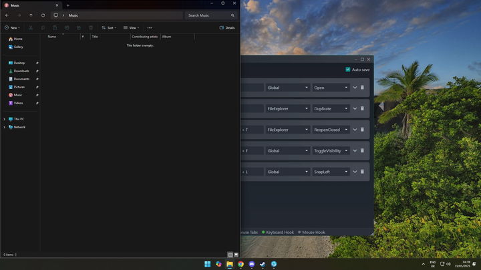Launch Google Chrome from the taskbar

click(x=240, y=264)
